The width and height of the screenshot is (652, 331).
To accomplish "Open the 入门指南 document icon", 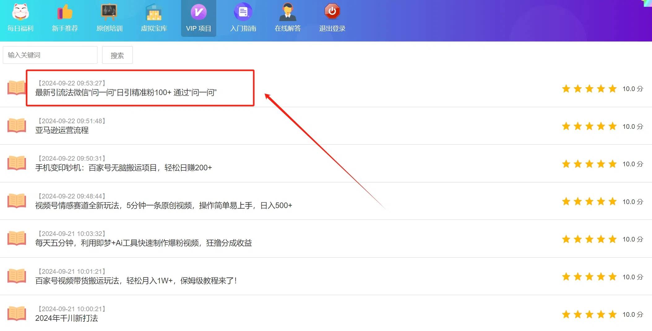I will pyautogui.click(x=243, y=12).
